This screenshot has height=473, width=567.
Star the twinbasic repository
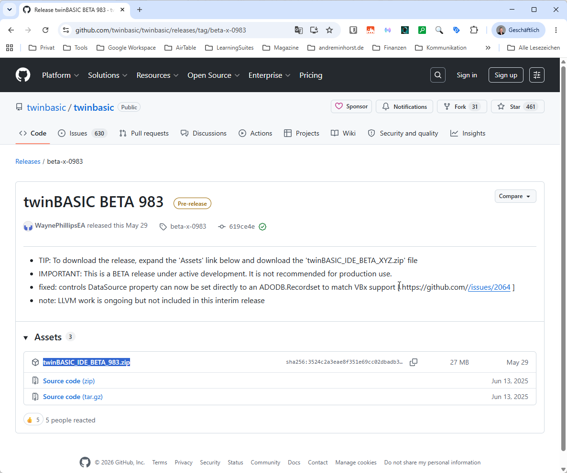click(x=517, y=106)
